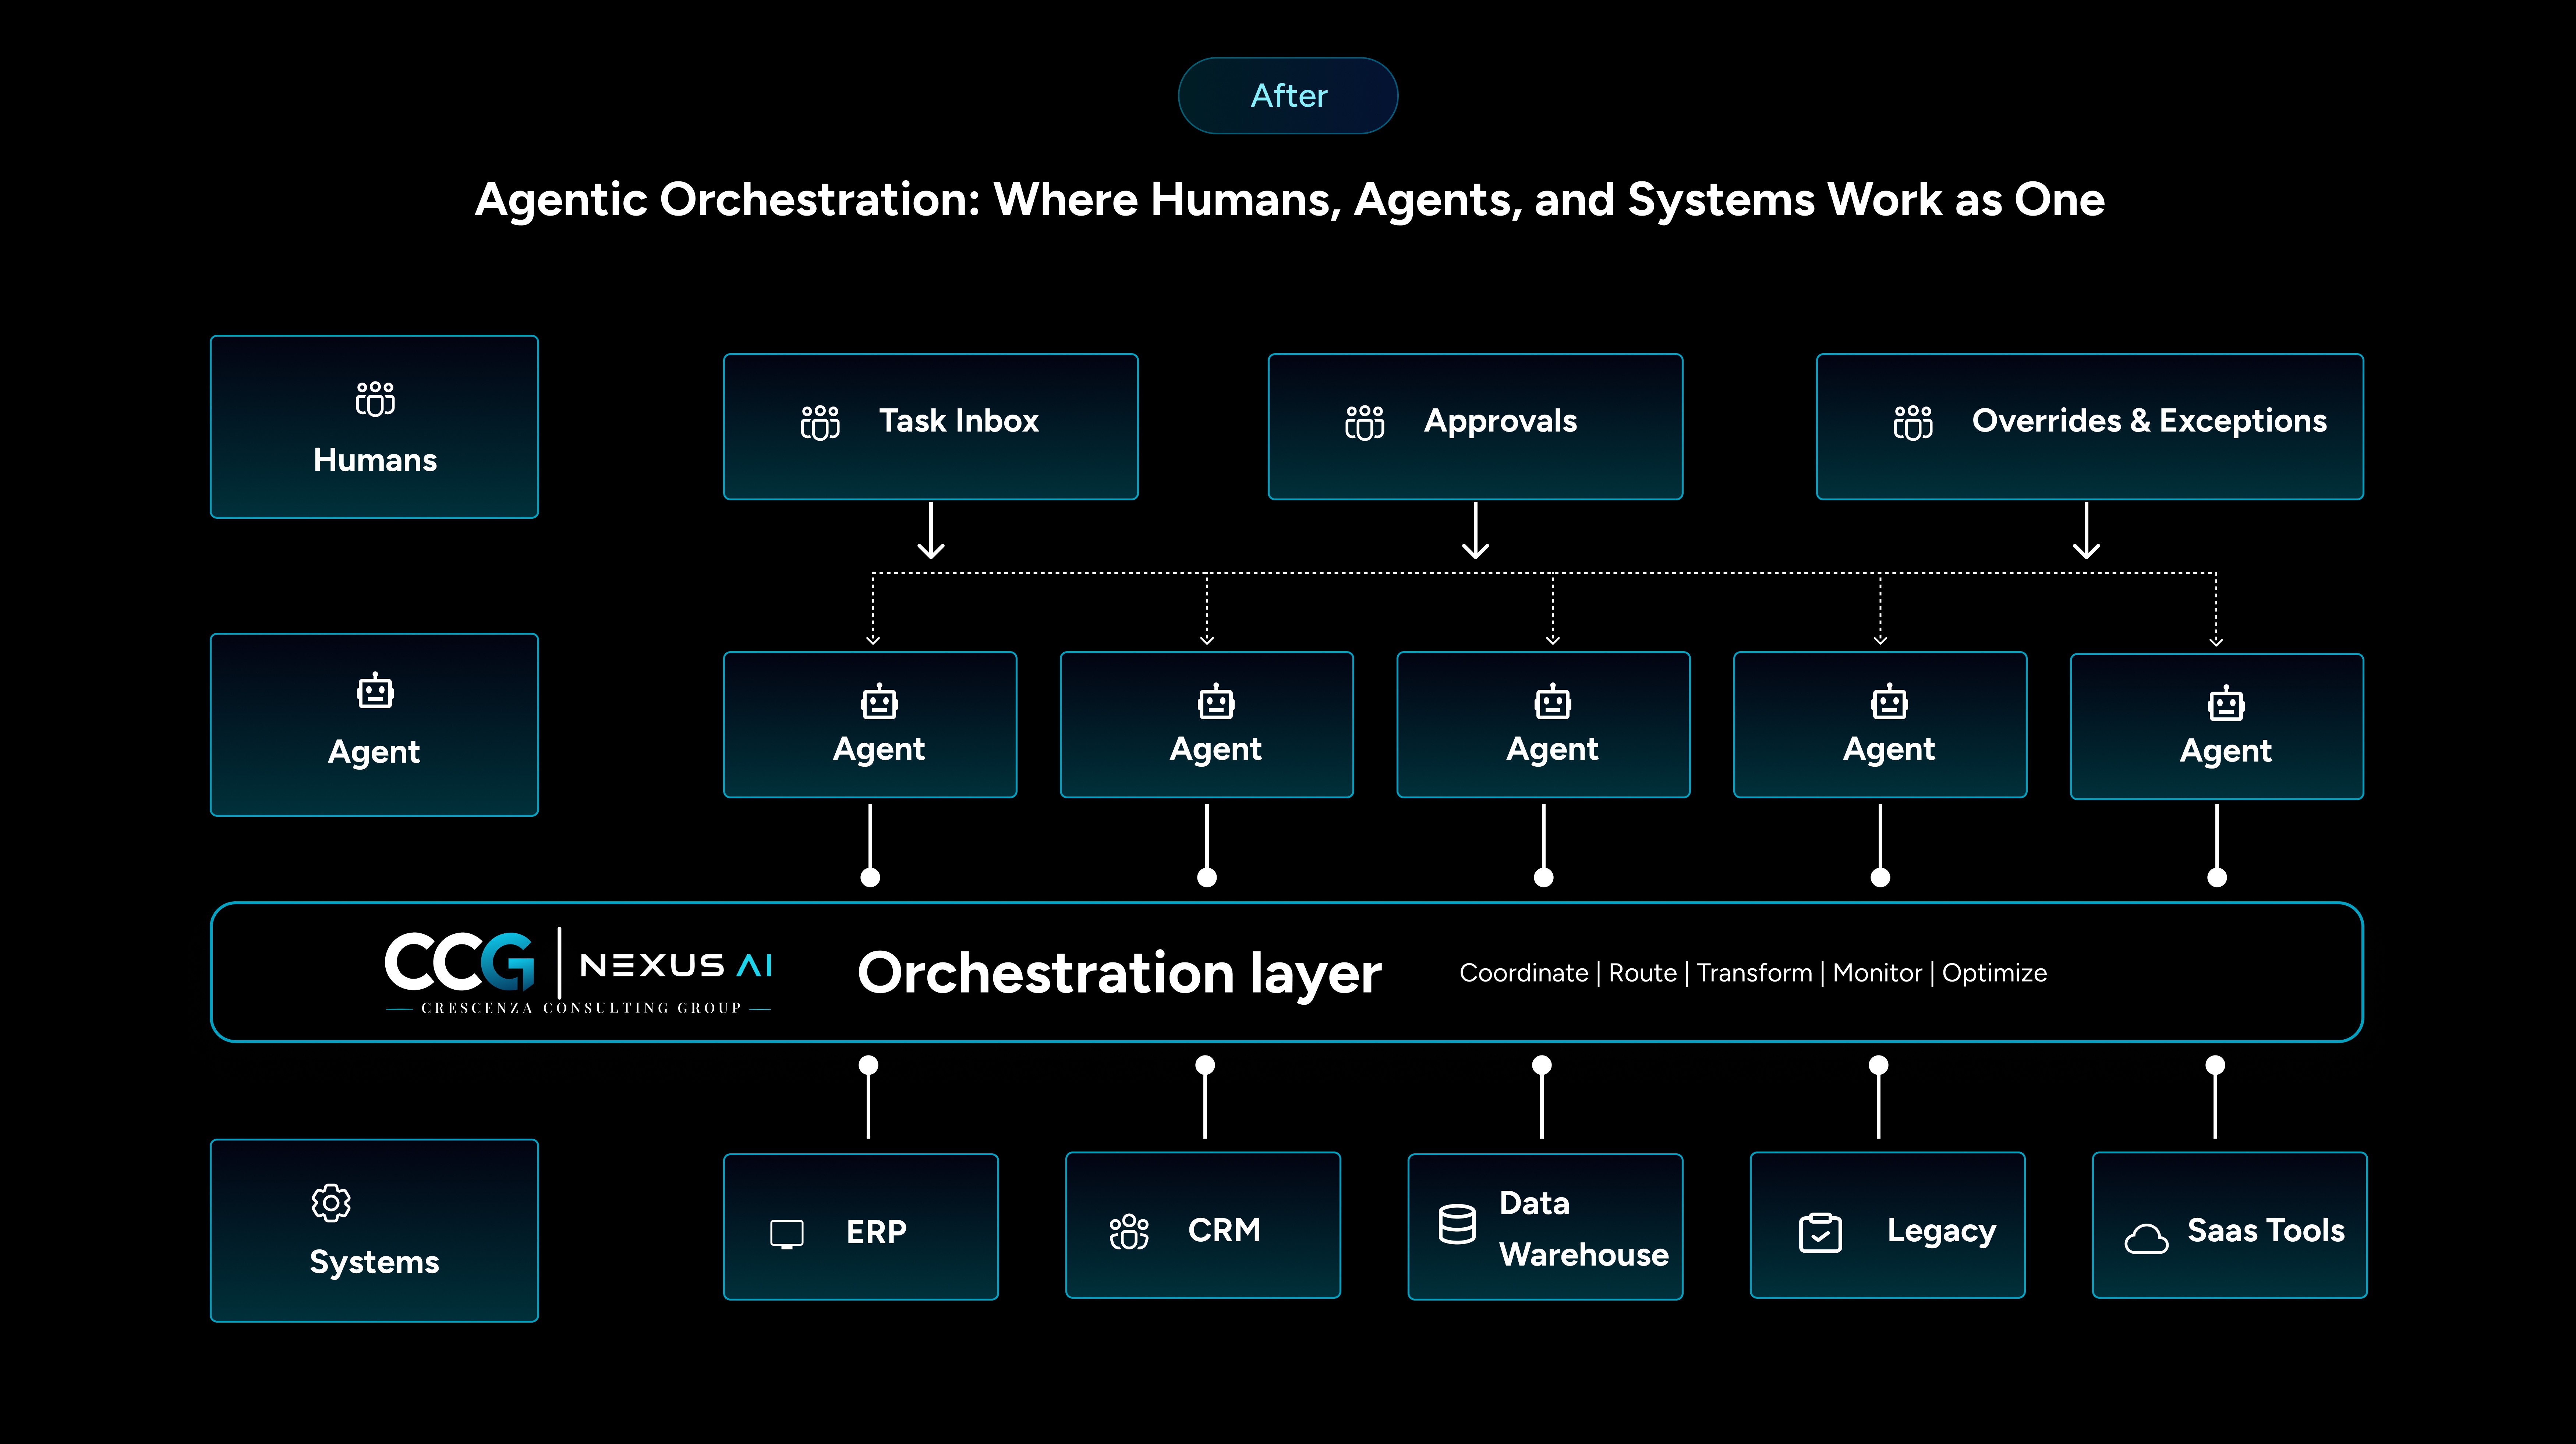This screenshot has height=1444, width=2576.
Task: Click the word Route in the orchestration bar
Action: [1643, 973]
